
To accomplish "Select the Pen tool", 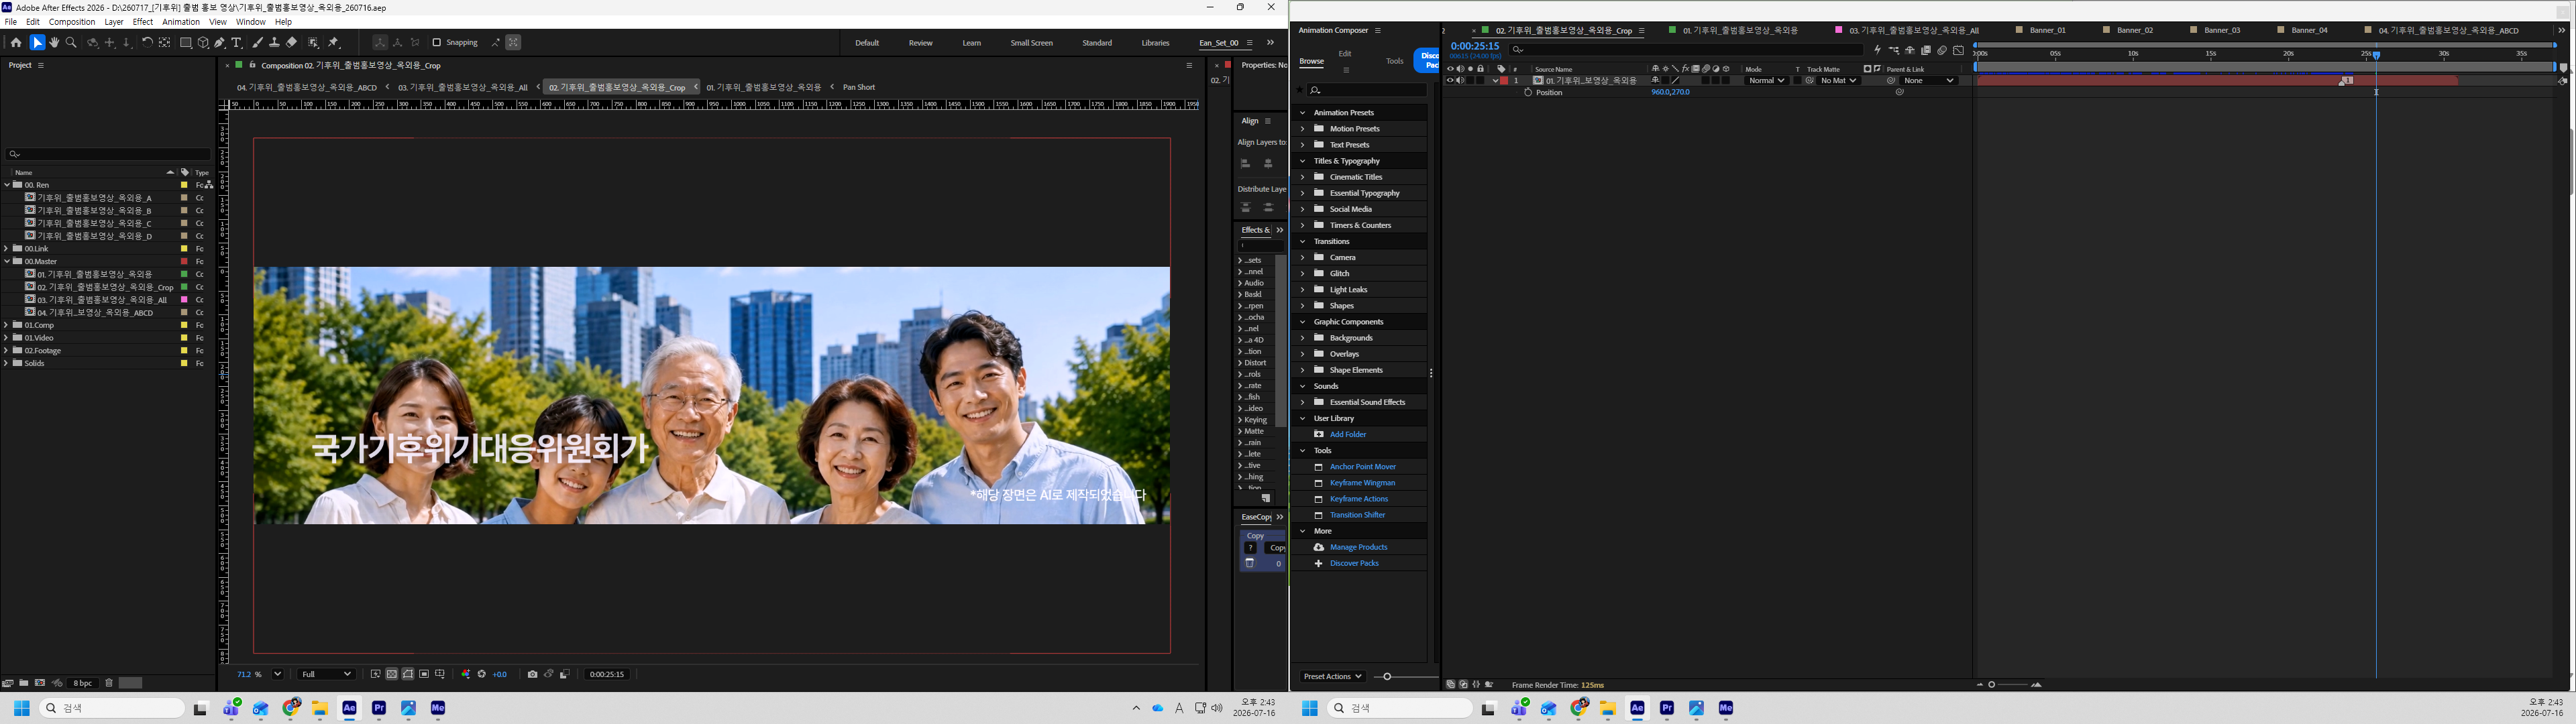I will pyautogui.click(x=220, y=43).
